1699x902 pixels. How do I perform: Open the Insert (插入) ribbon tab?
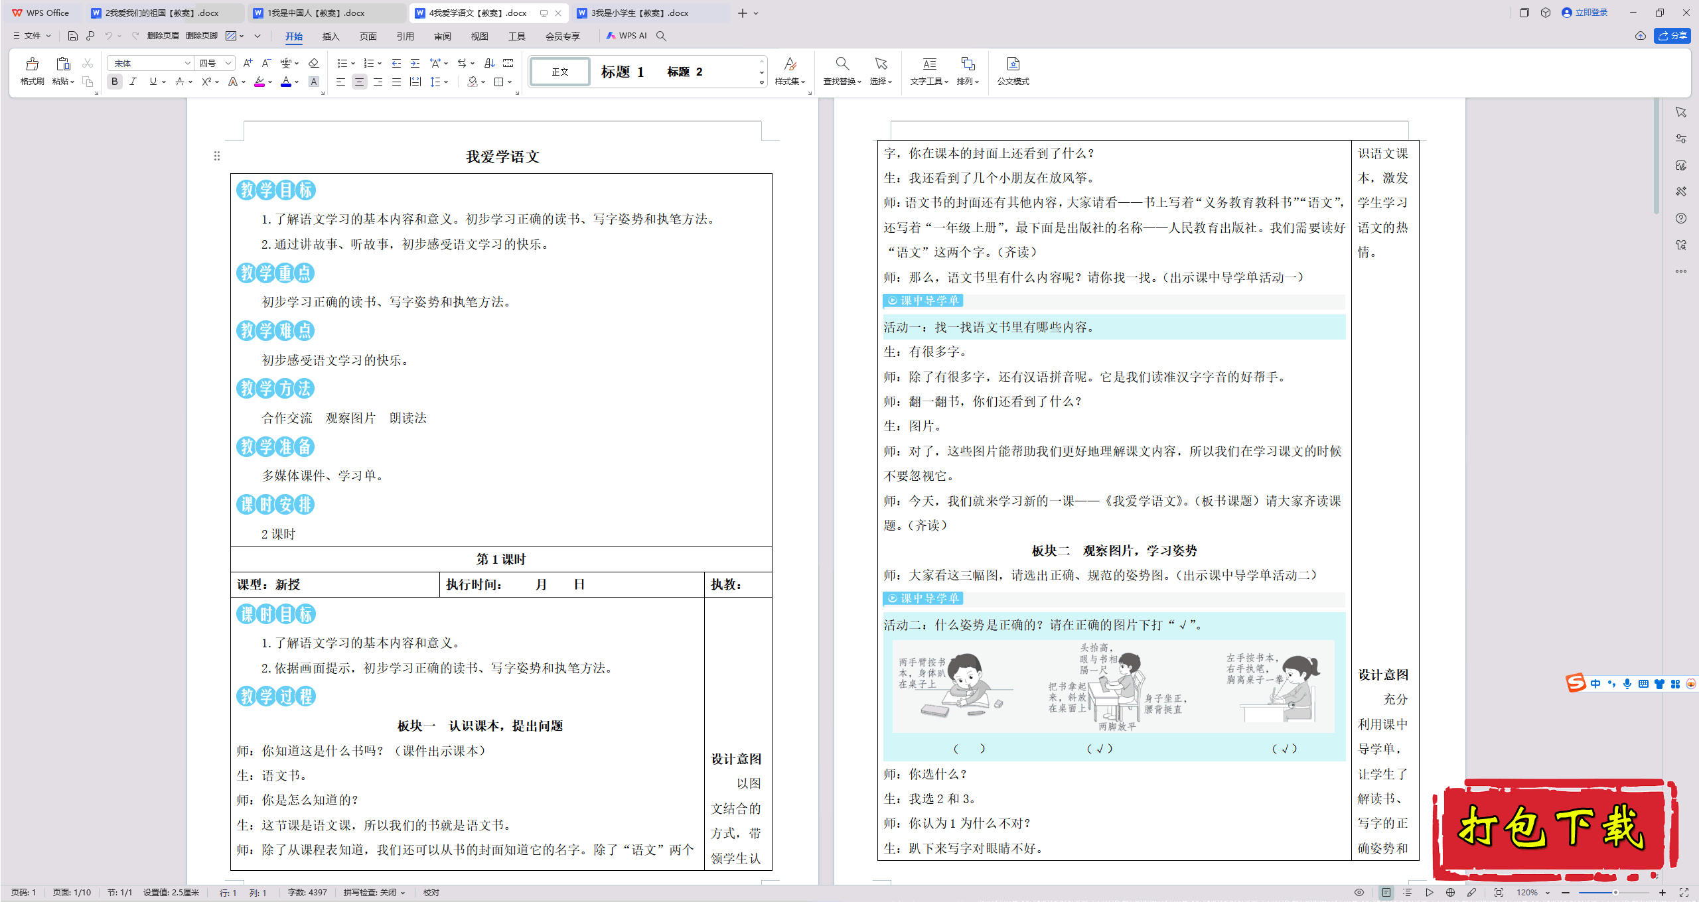[331, 36]
